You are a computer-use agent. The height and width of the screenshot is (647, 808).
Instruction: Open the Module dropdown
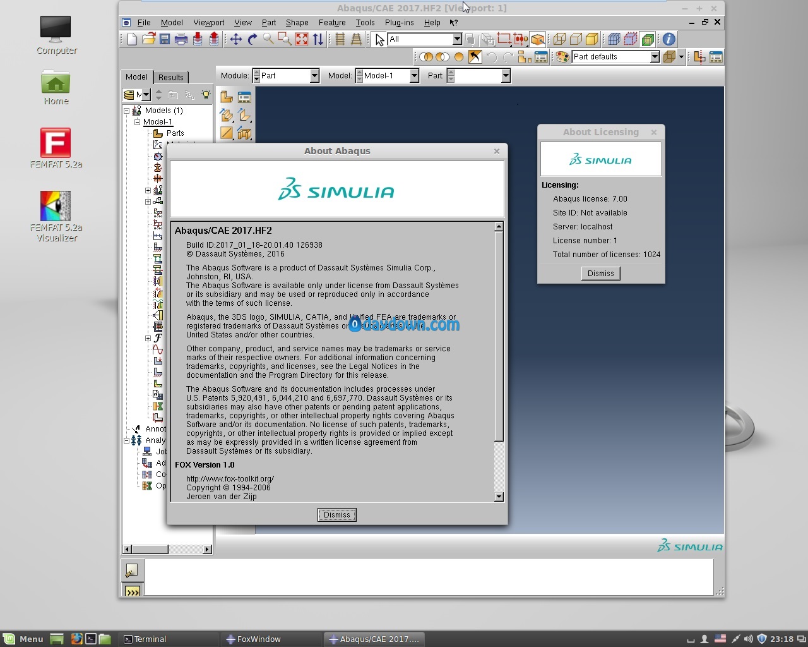[x=314, y=76]
